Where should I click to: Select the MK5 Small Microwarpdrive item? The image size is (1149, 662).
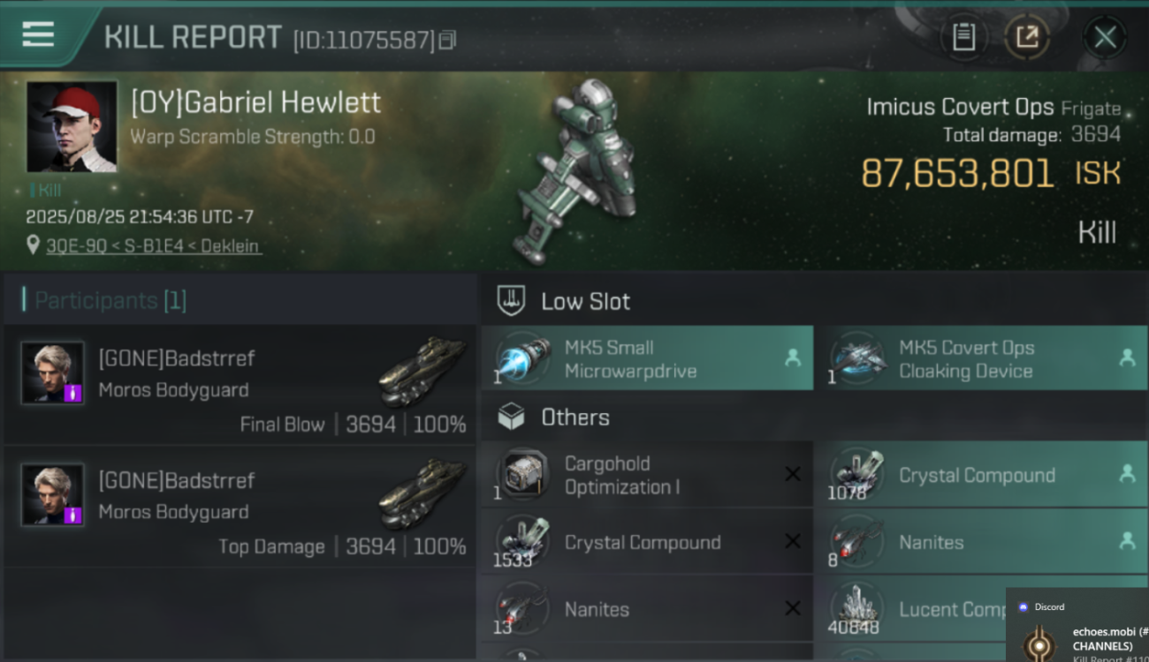[x=647, y=358]
